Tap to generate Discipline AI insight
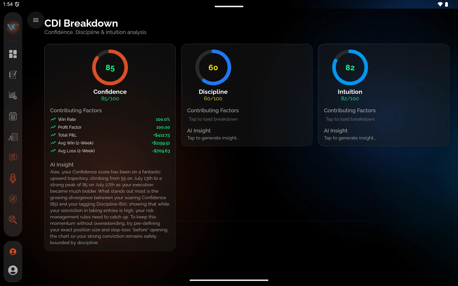458x286 pixels. pyautogui.click(x=213, y=138)
